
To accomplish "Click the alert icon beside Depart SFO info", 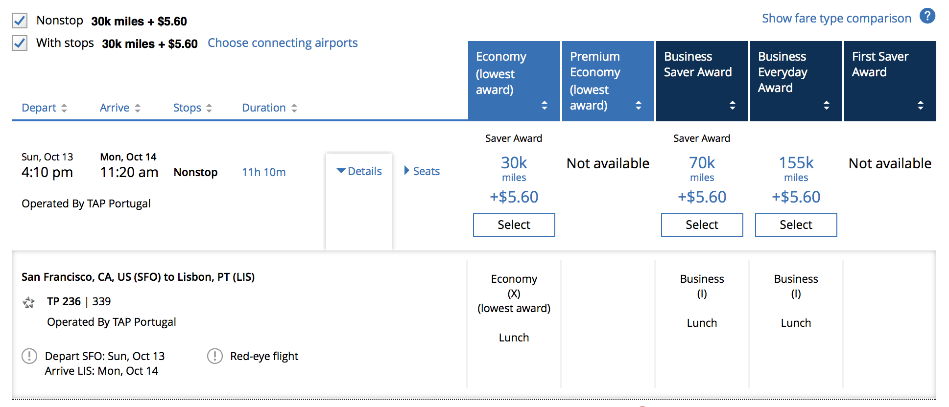I will [x=29, y=356].
